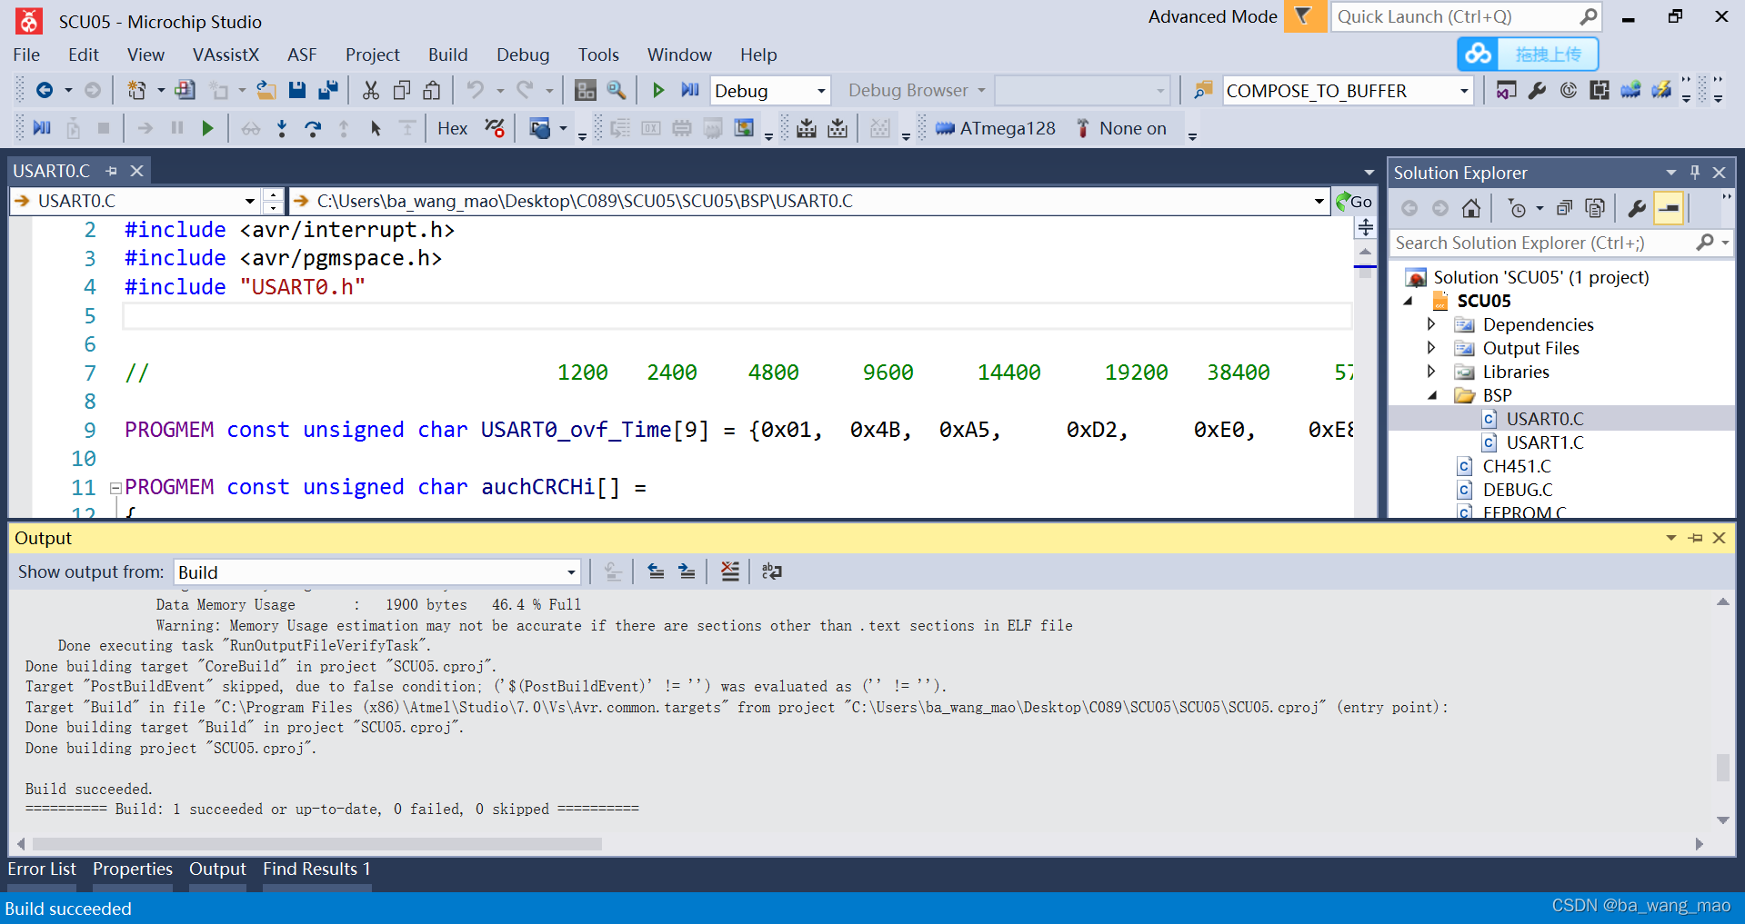Click the Search Solution Explorer field

(1562, 243)
